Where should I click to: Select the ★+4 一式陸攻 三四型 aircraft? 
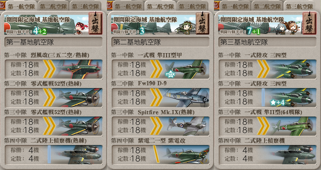pyautogui.click(x=293, y=98)
